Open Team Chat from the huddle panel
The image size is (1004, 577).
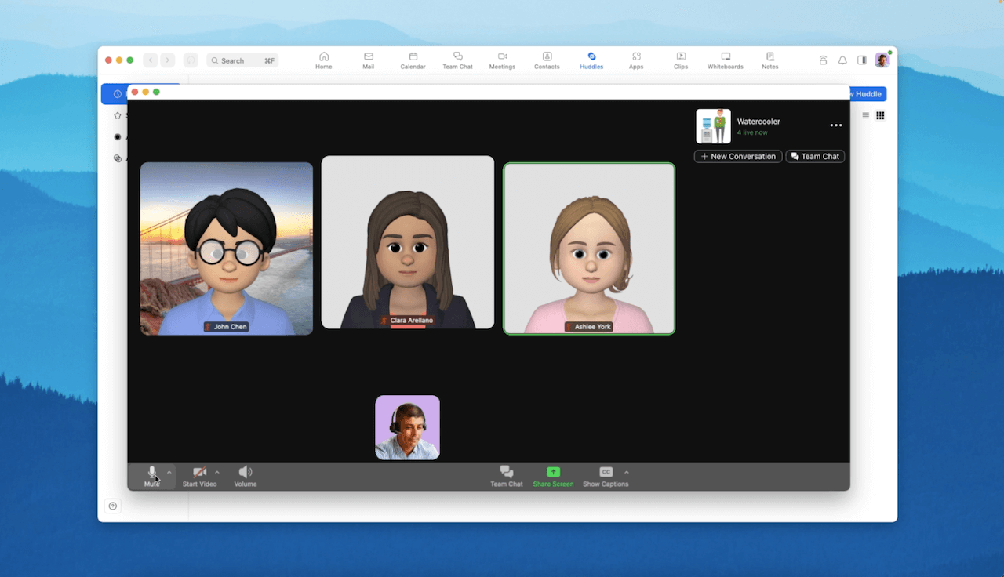(x=814, y=156)
